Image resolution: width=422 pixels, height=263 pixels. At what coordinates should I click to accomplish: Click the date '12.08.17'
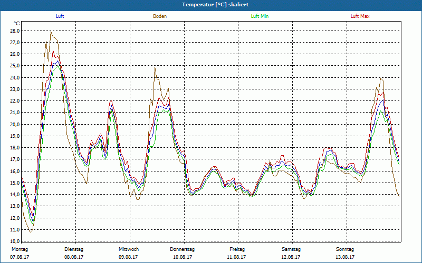(x=291, y=257)
